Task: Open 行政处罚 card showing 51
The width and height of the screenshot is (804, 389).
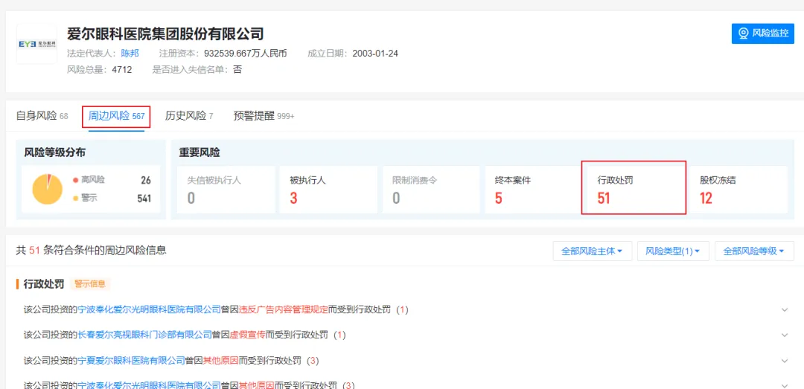Action: (634, 187)
